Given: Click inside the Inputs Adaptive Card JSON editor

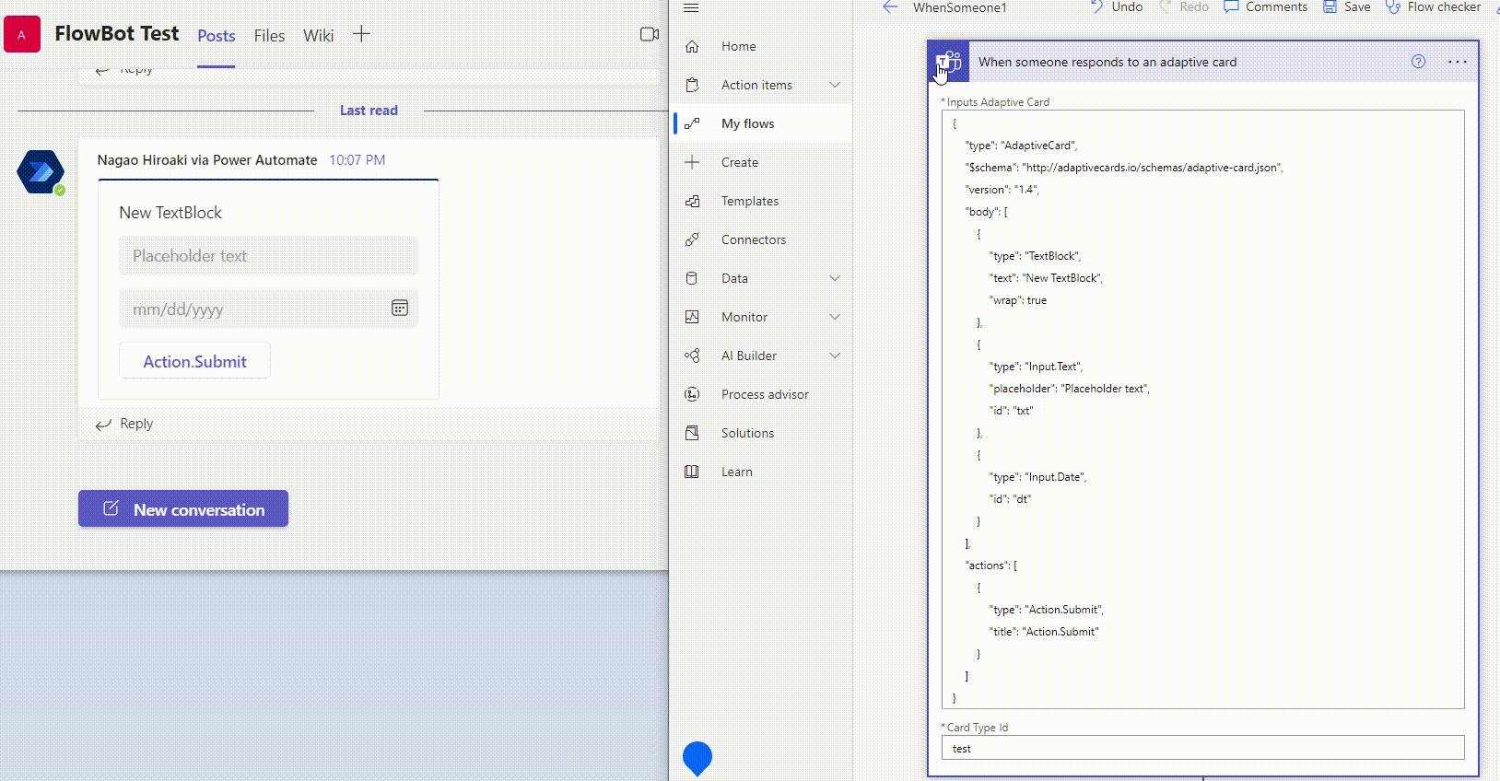Looking at the screenshot, I should (1202, 409).
